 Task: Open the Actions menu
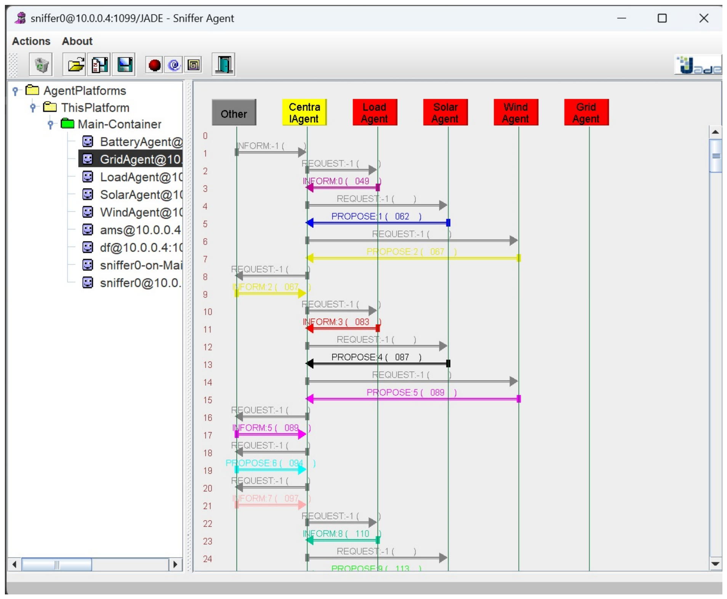[31, 41]
